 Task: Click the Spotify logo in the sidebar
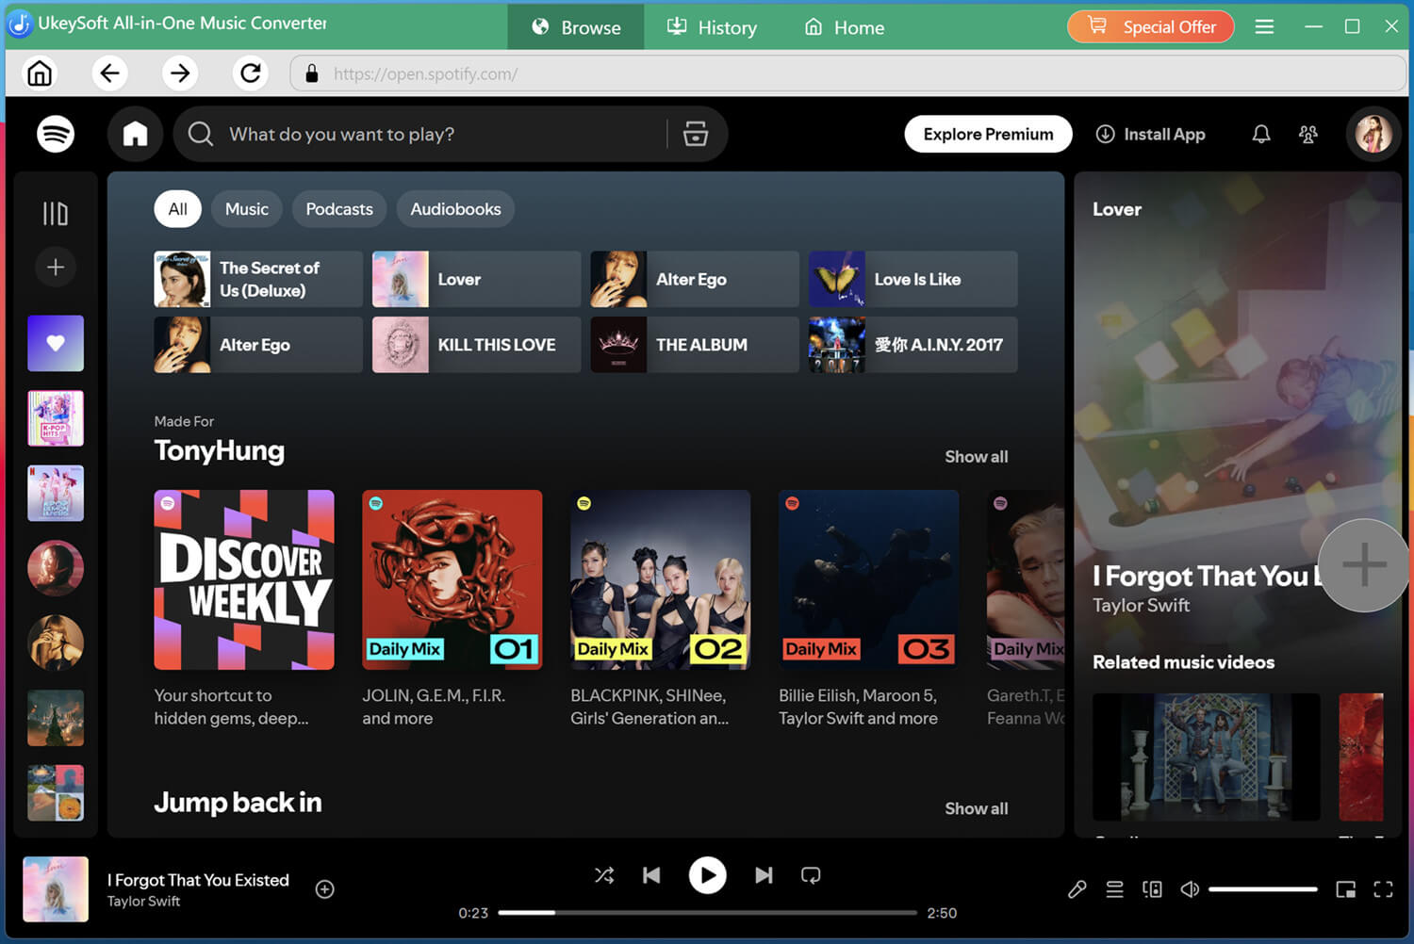click(x=55, y=134)
